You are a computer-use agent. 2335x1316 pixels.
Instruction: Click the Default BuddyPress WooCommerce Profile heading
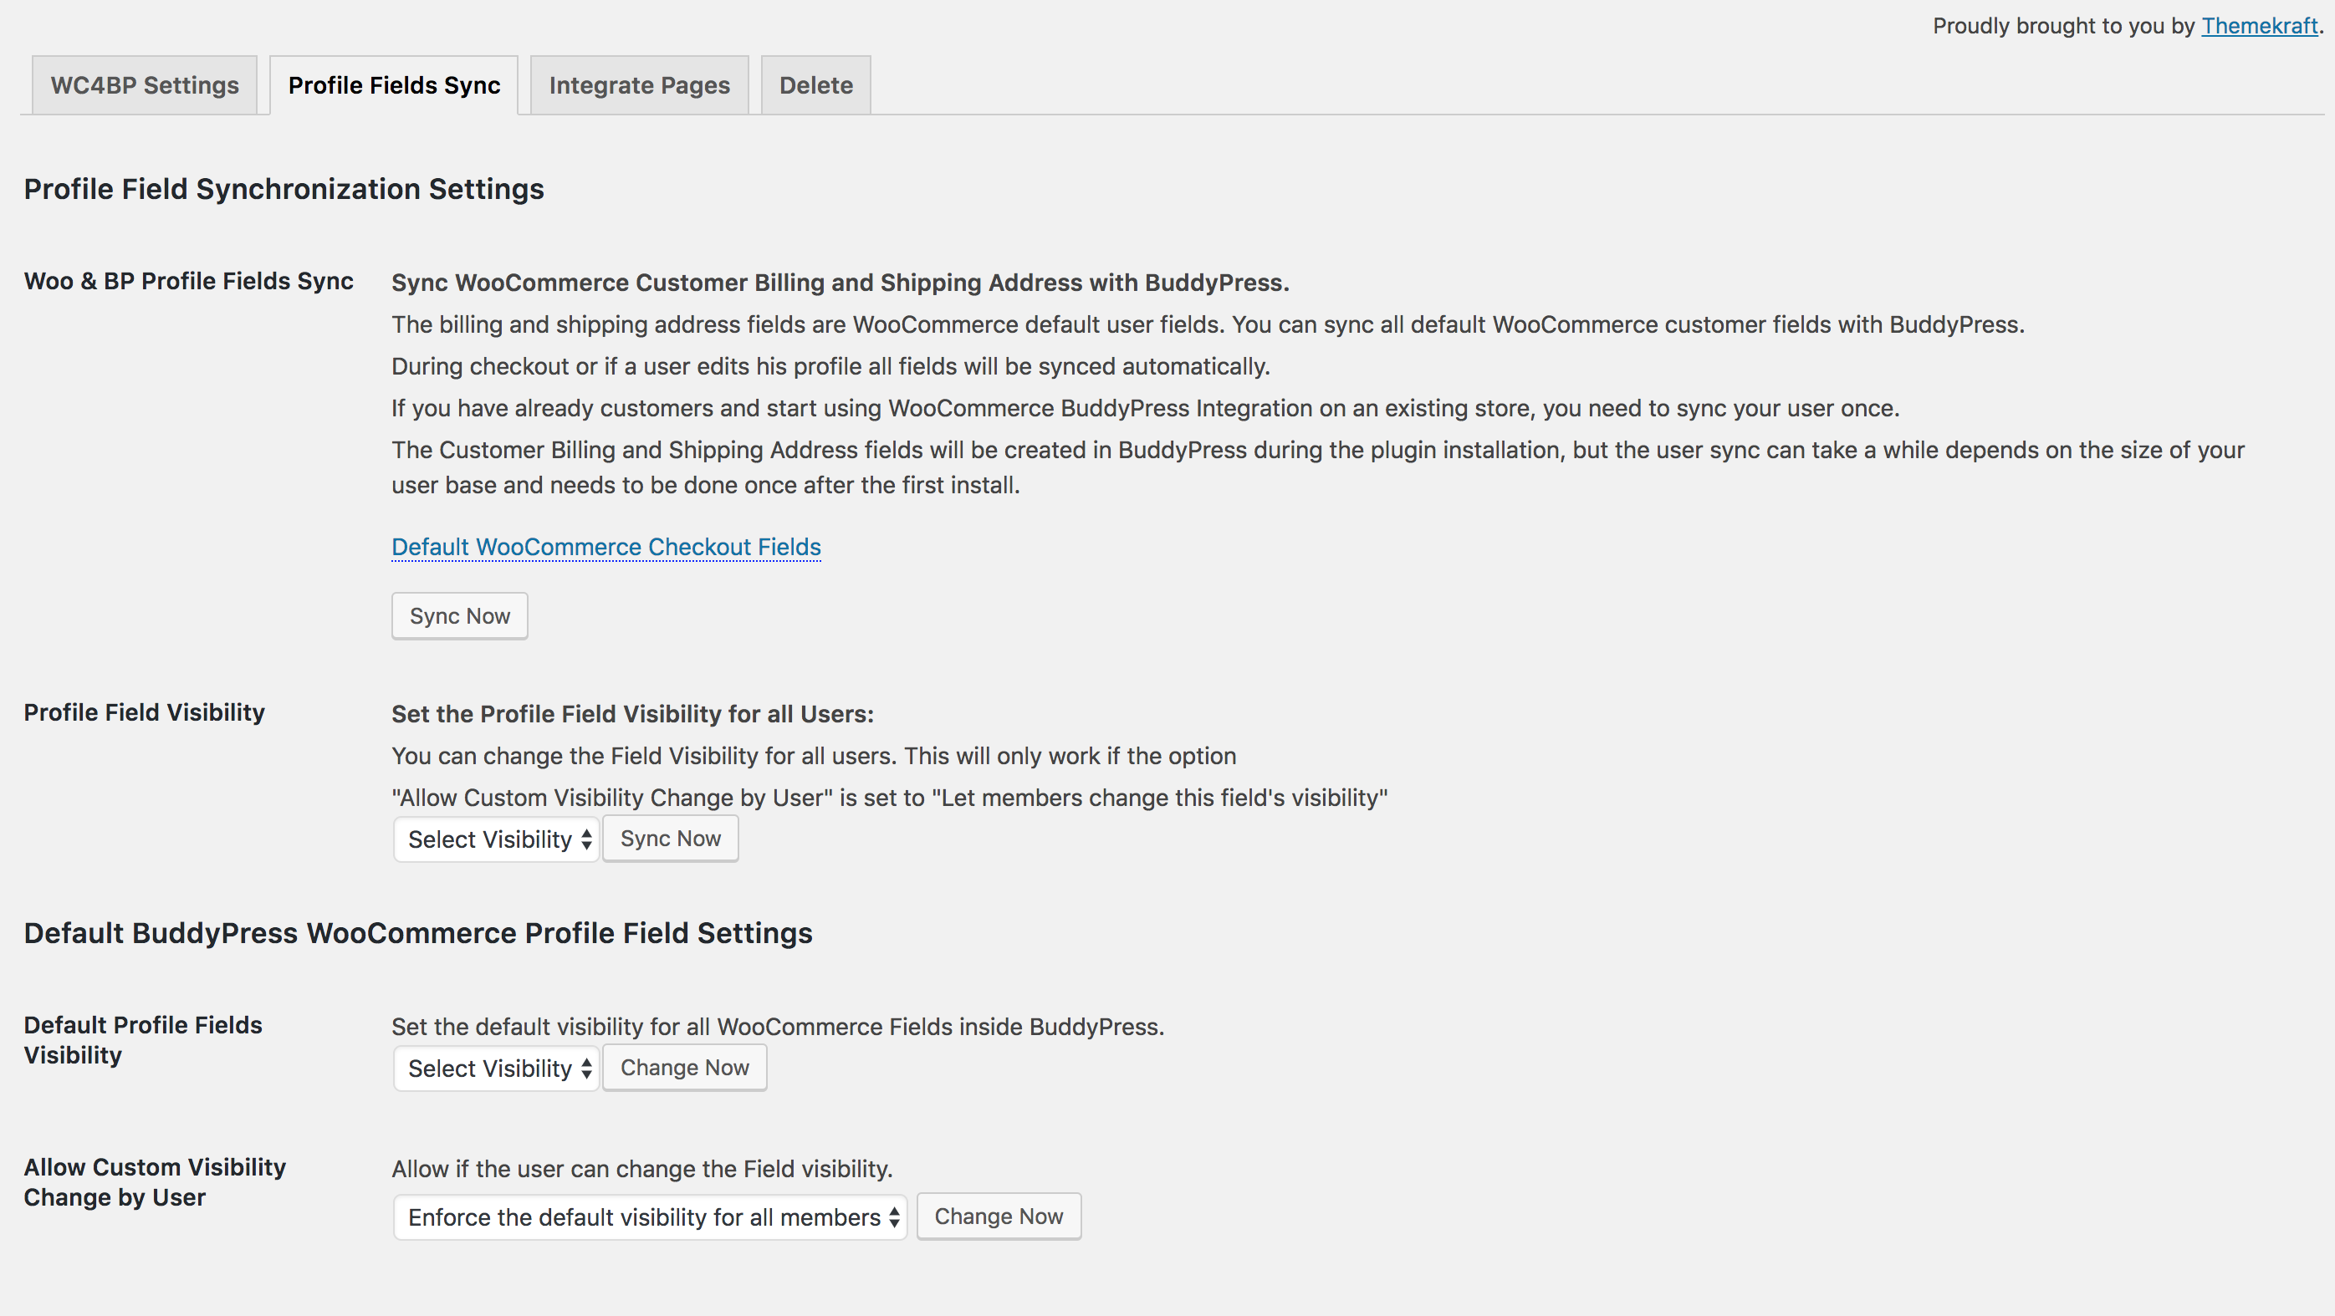418,932
